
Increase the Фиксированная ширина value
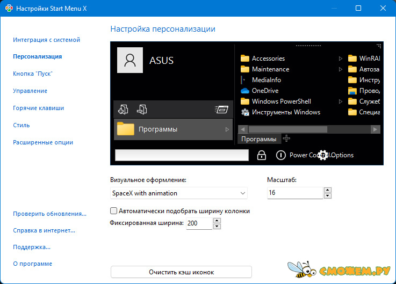pos(217,221)
